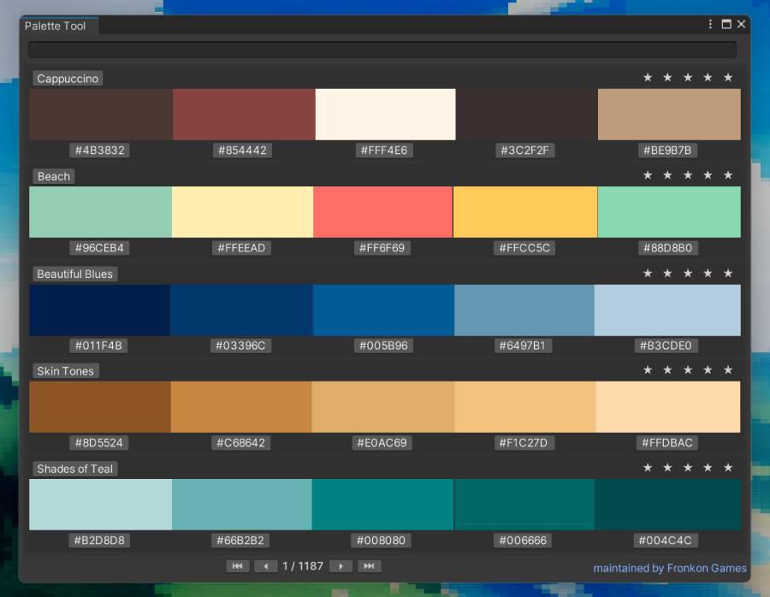Rate Beach palette two stars

(x=668, y=174)
